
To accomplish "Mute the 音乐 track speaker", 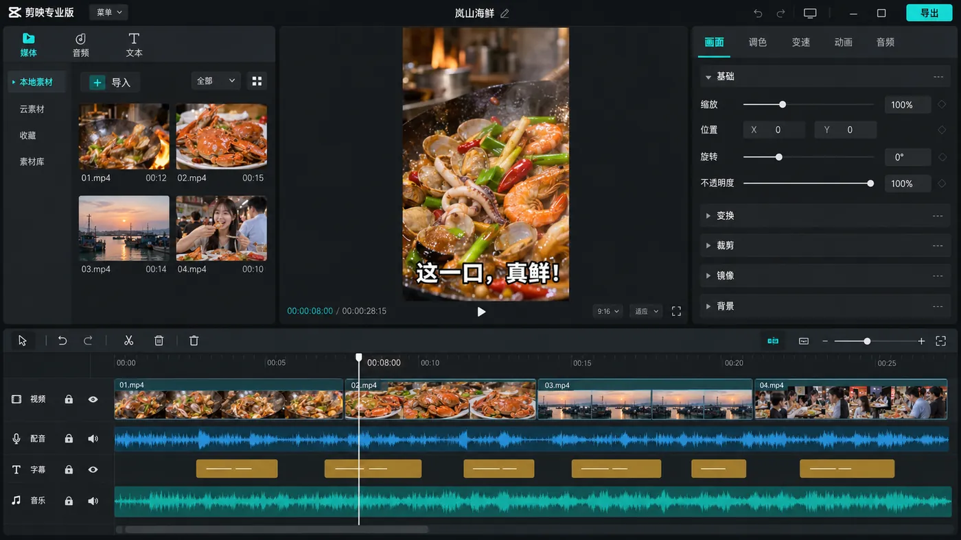I will [x=93, y=501].
